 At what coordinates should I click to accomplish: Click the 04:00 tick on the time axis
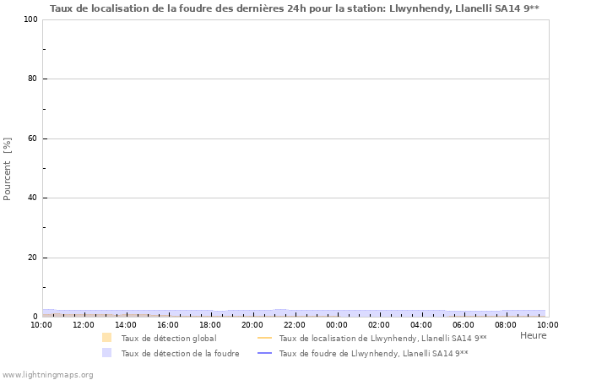421,324
